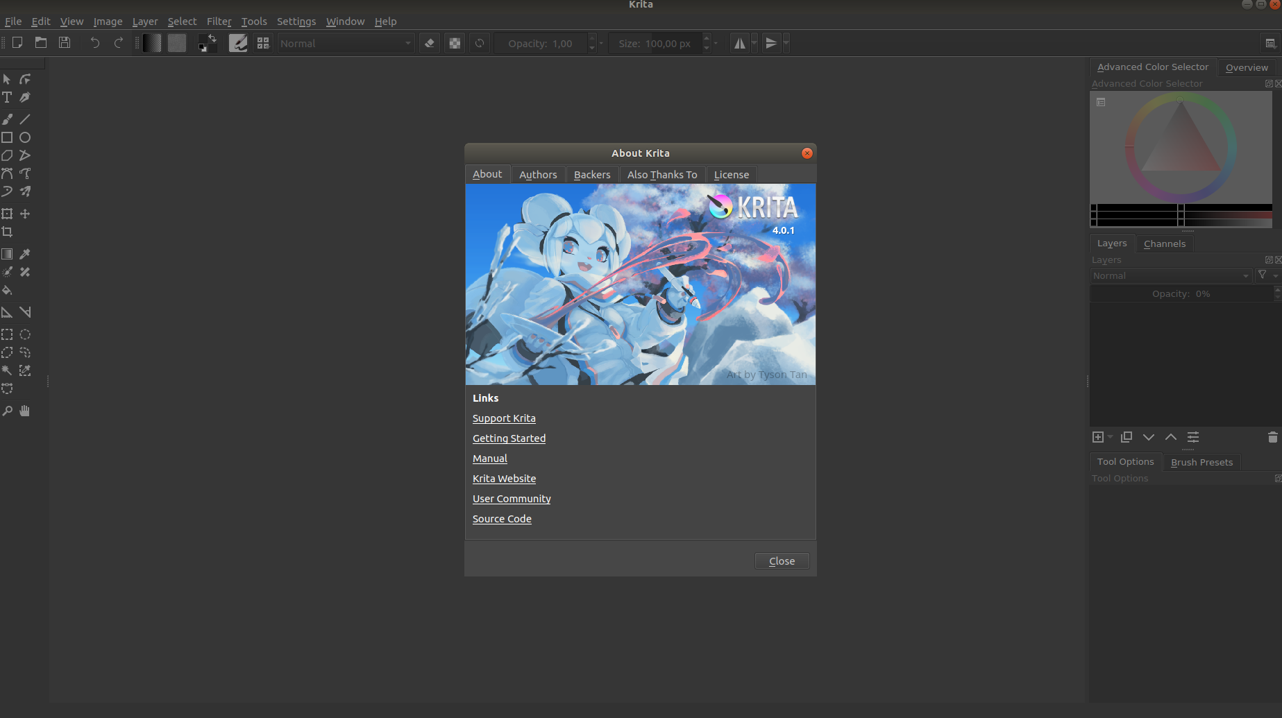The width and height of the screenshot is (1282, 718).
Task: Switch to the Backers tab
Action: pos(592,175)
